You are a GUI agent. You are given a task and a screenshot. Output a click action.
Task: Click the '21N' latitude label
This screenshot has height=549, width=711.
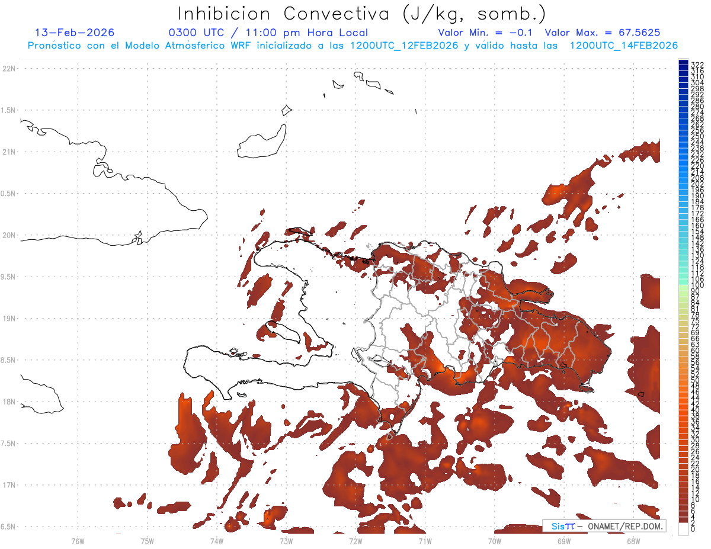coord(9,152)
